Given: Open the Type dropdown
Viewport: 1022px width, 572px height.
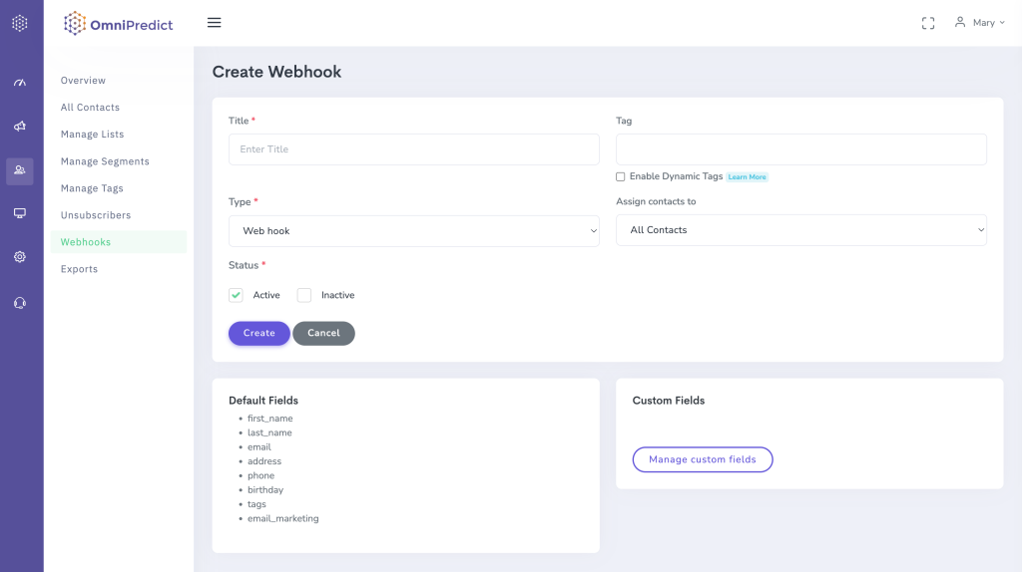Looking at the screenshot, I should (x=413, y=231).
